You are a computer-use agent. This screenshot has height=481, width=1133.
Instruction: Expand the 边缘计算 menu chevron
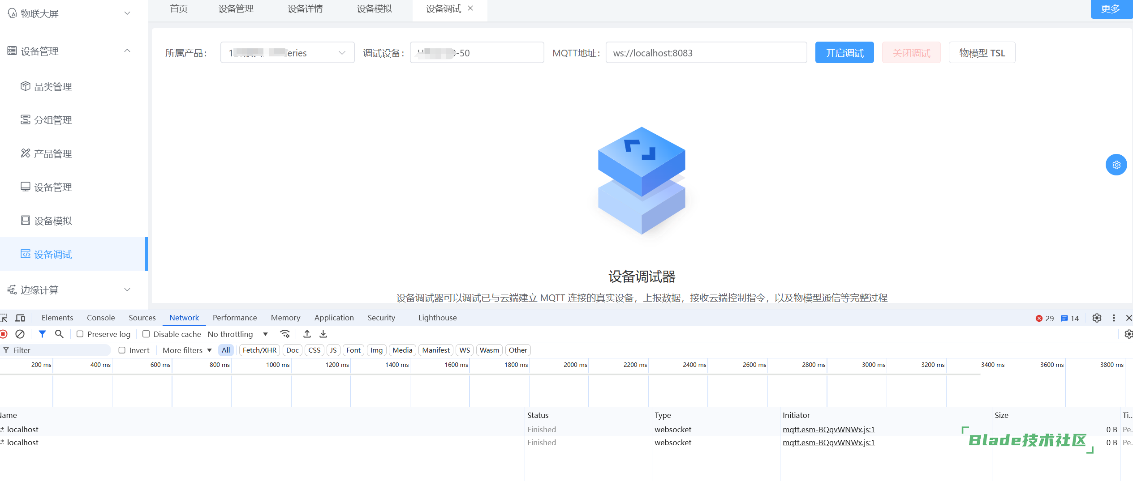(127, 289)
